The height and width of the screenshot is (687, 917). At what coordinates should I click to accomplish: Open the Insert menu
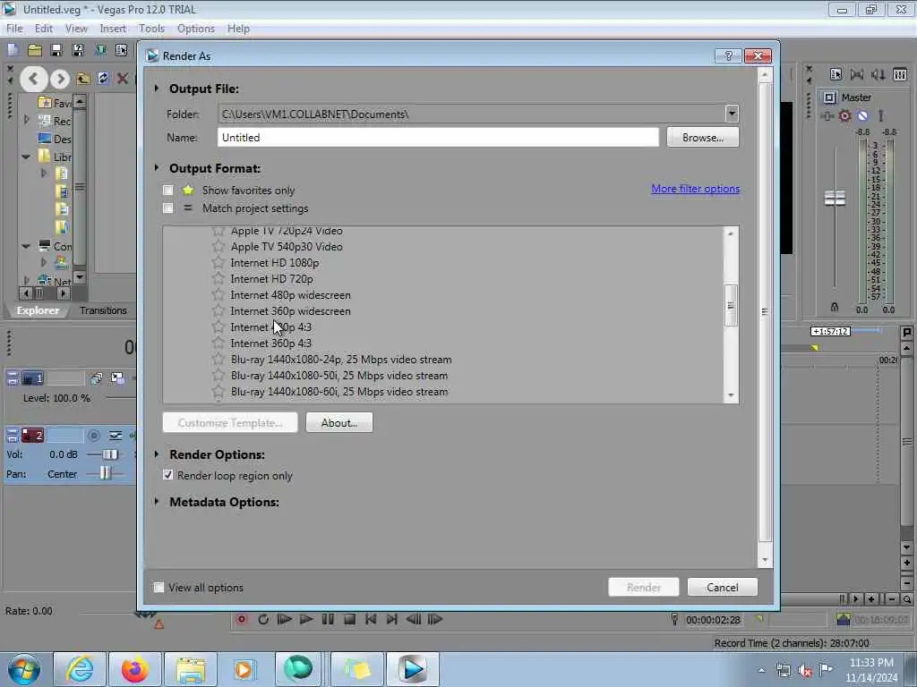(113, 28)
